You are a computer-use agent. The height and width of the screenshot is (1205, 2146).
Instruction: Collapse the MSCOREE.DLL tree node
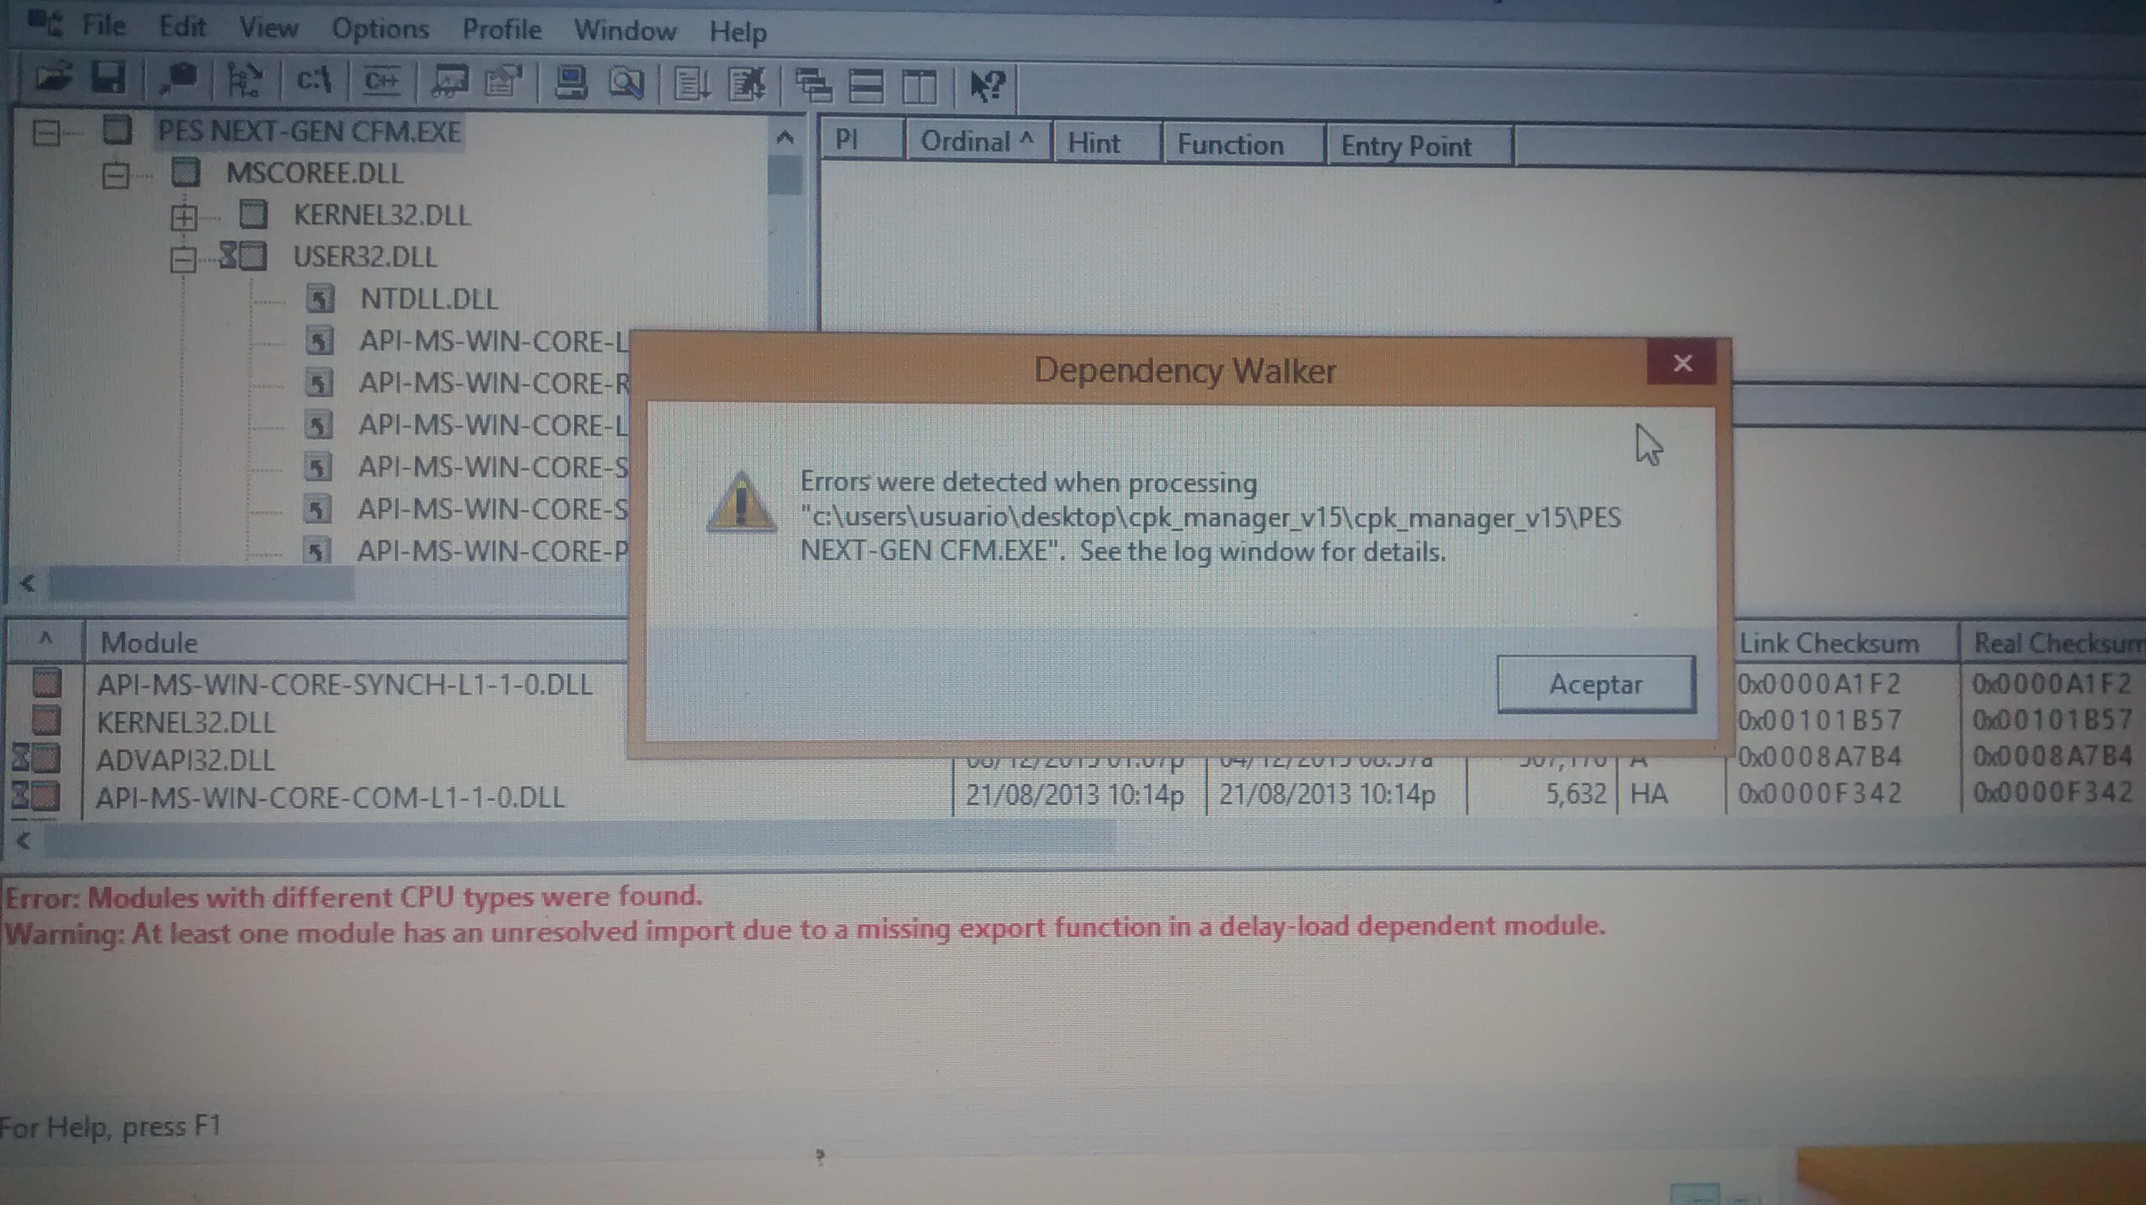tap(116, 175)
